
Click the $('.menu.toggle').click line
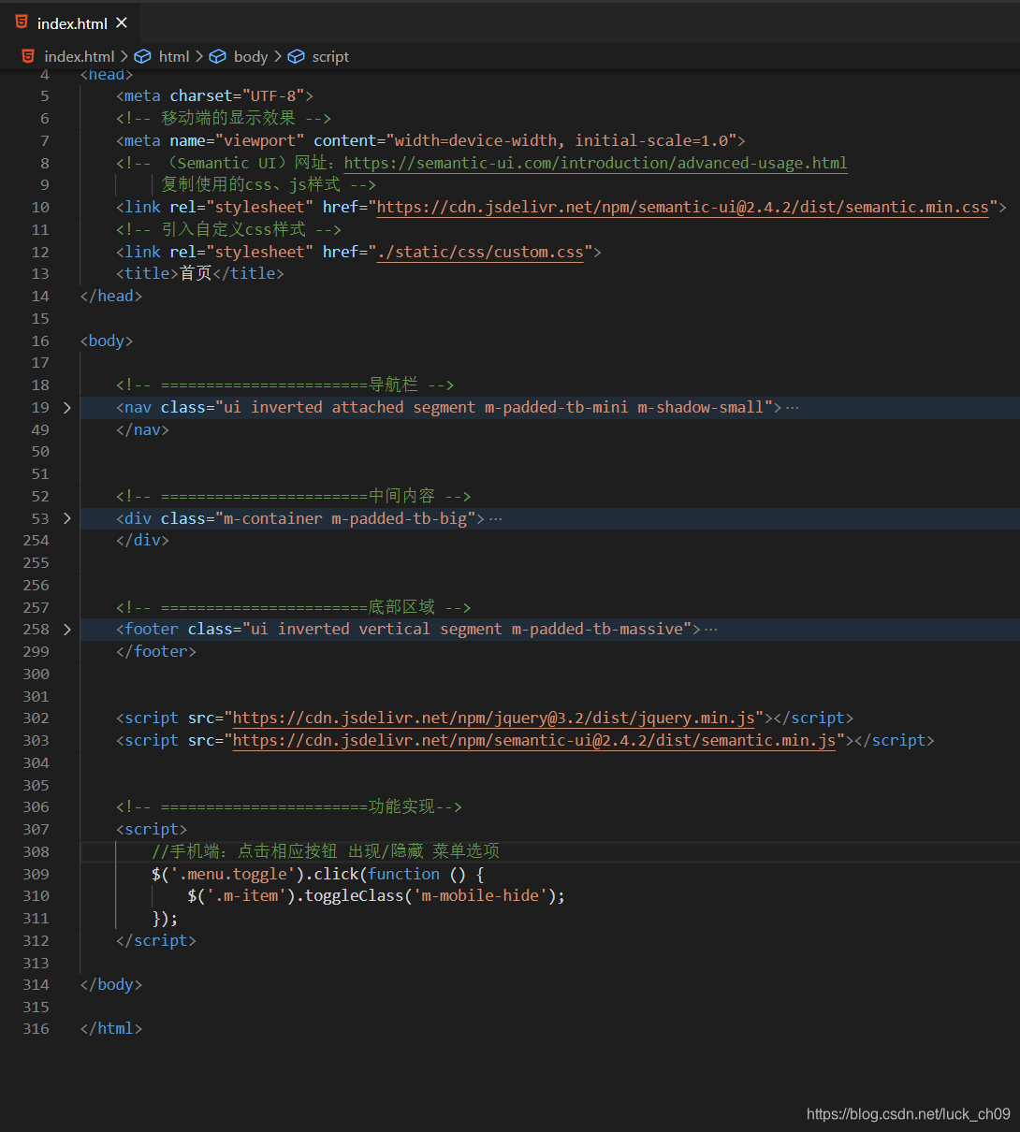coord(318,874)
